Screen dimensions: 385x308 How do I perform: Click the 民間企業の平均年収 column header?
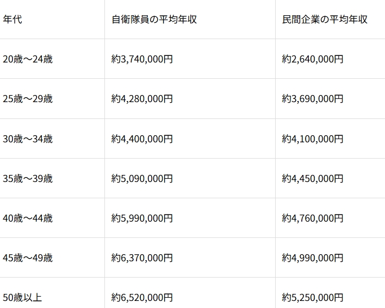325,19
